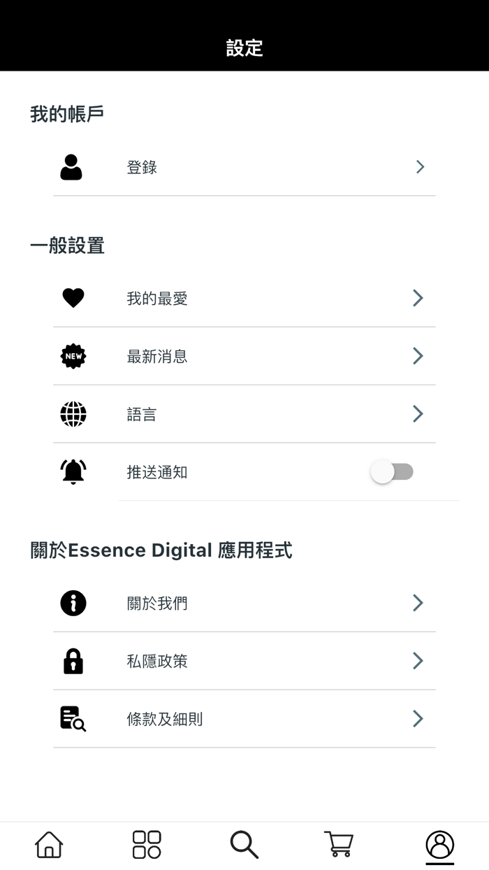Open the 設定 settings screen title

pos(243,48)
